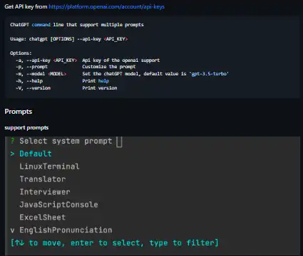Choose the JavaScriptConsole prompt
The height and width of the screenshot is (256, 303).
[58, 205]
